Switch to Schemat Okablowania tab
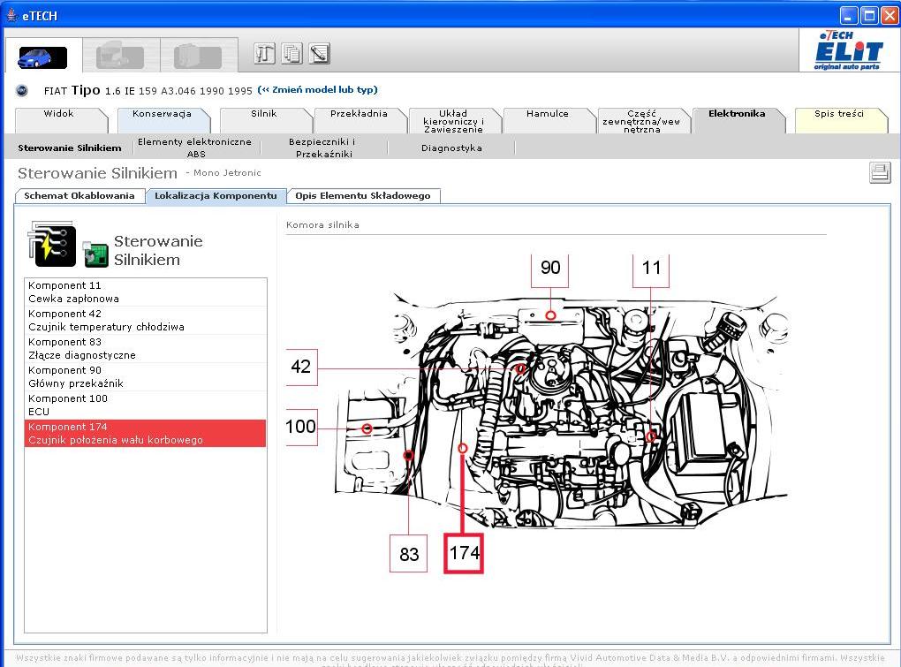 [79, 195]
